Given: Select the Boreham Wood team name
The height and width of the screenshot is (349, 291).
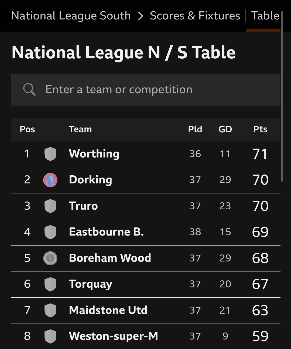Looking at the screenshot, I should point(110,258).
